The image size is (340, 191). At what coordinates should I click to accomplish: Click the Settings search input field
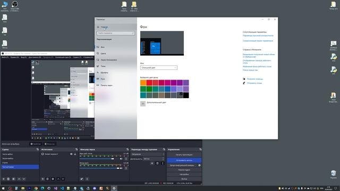coord(116,33)
